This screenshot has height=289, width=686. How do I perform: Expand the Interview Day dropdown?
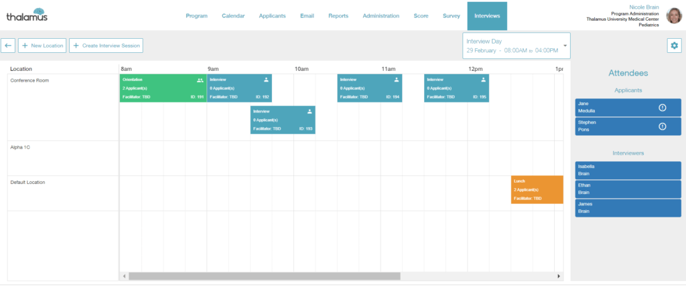(x=565, y=46)
